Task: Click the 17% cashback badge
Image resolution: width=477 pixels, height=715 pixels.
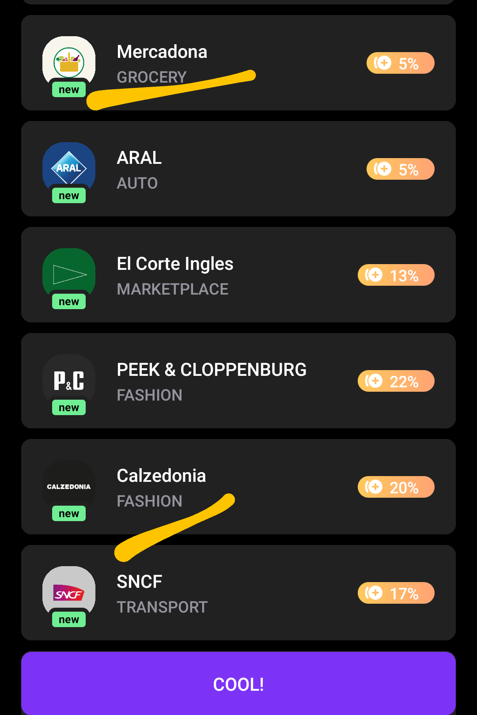Action: click(396, 593)
